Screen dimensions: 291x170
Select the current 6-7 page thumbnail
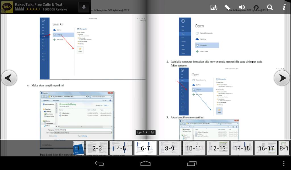pyautogui.click(x=145, y=148)
